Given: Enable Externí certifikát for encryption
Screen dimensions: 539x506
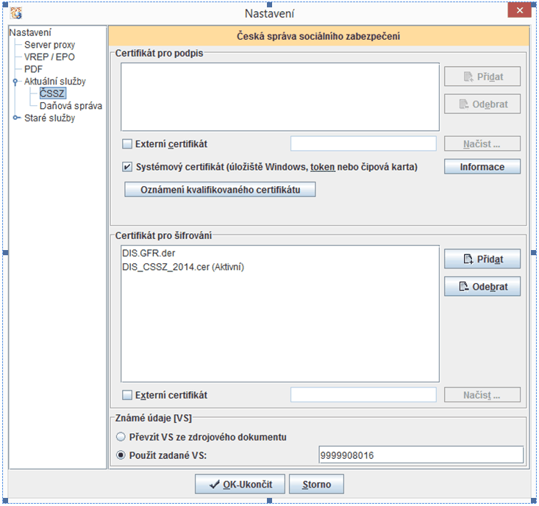Looking at the screenshot, I should (x=127, y=395).
